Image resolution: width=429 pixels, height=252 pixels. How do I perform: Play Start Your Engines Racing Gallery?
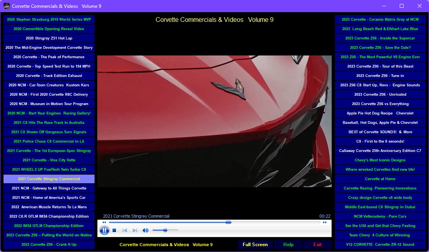pos(49,113)
